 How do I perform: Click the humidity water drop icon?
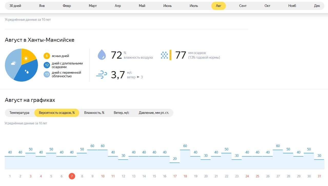point(102,55)
